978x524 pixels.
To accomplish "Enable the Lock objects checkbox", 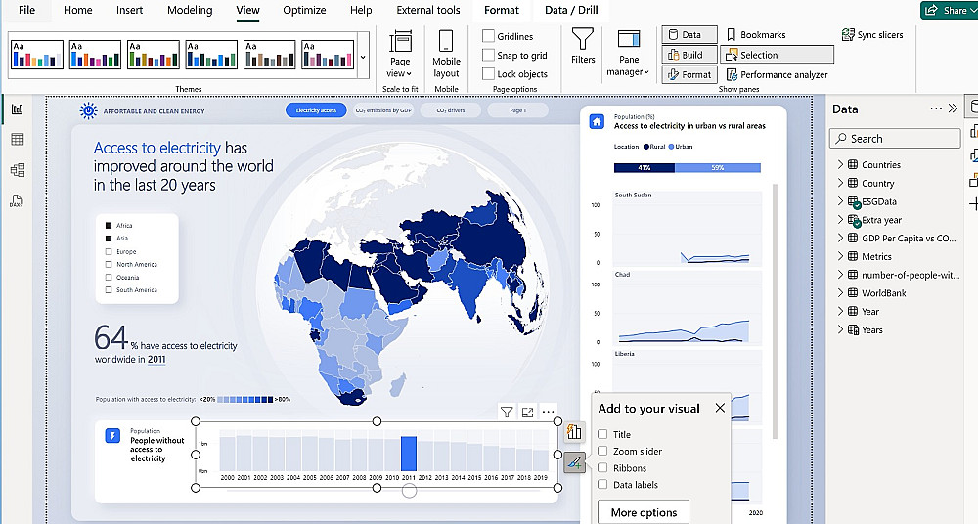I will click(488, 73).
